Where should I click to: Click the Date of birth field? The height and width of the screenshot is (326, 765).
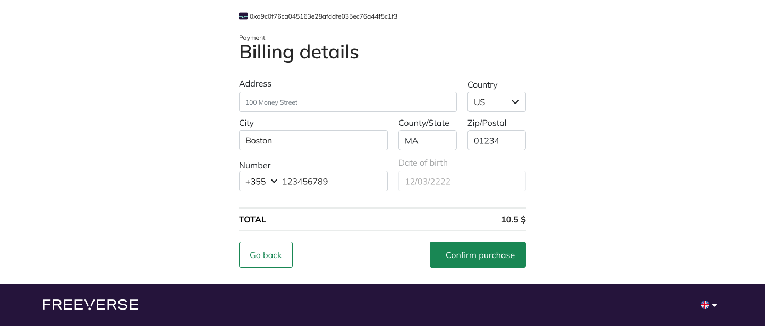point(462,181)
